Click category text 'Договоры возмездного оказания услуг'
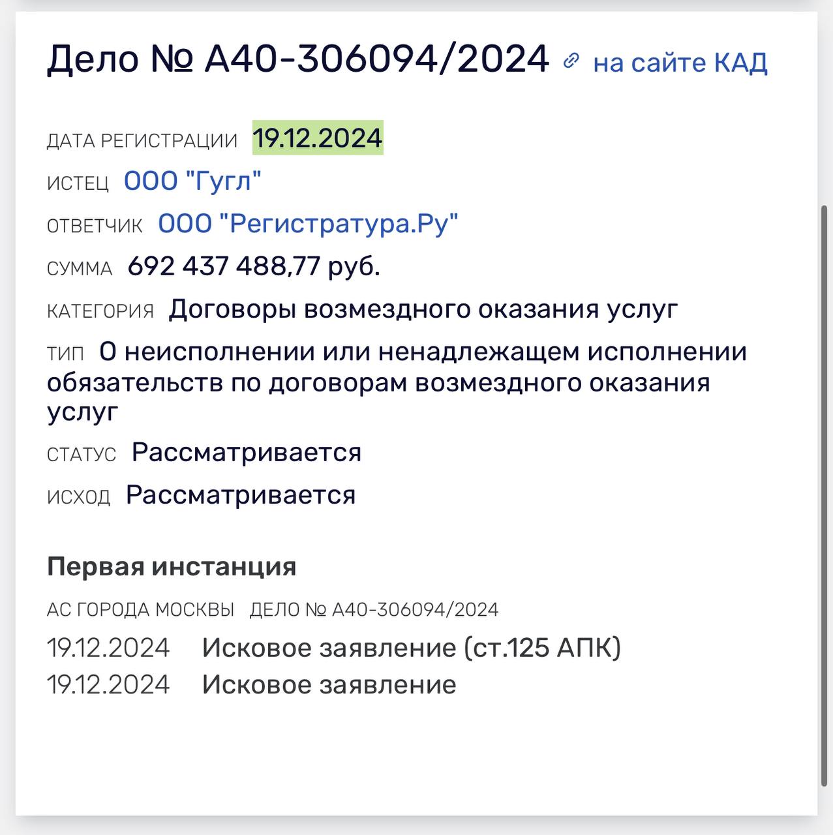The image size is (833, 835). [x=423, y=309]
